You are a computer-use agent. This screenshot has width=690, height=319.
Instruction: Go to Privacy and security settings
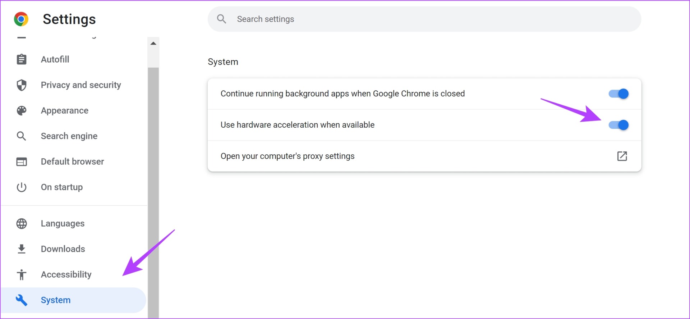click(81, 85)
